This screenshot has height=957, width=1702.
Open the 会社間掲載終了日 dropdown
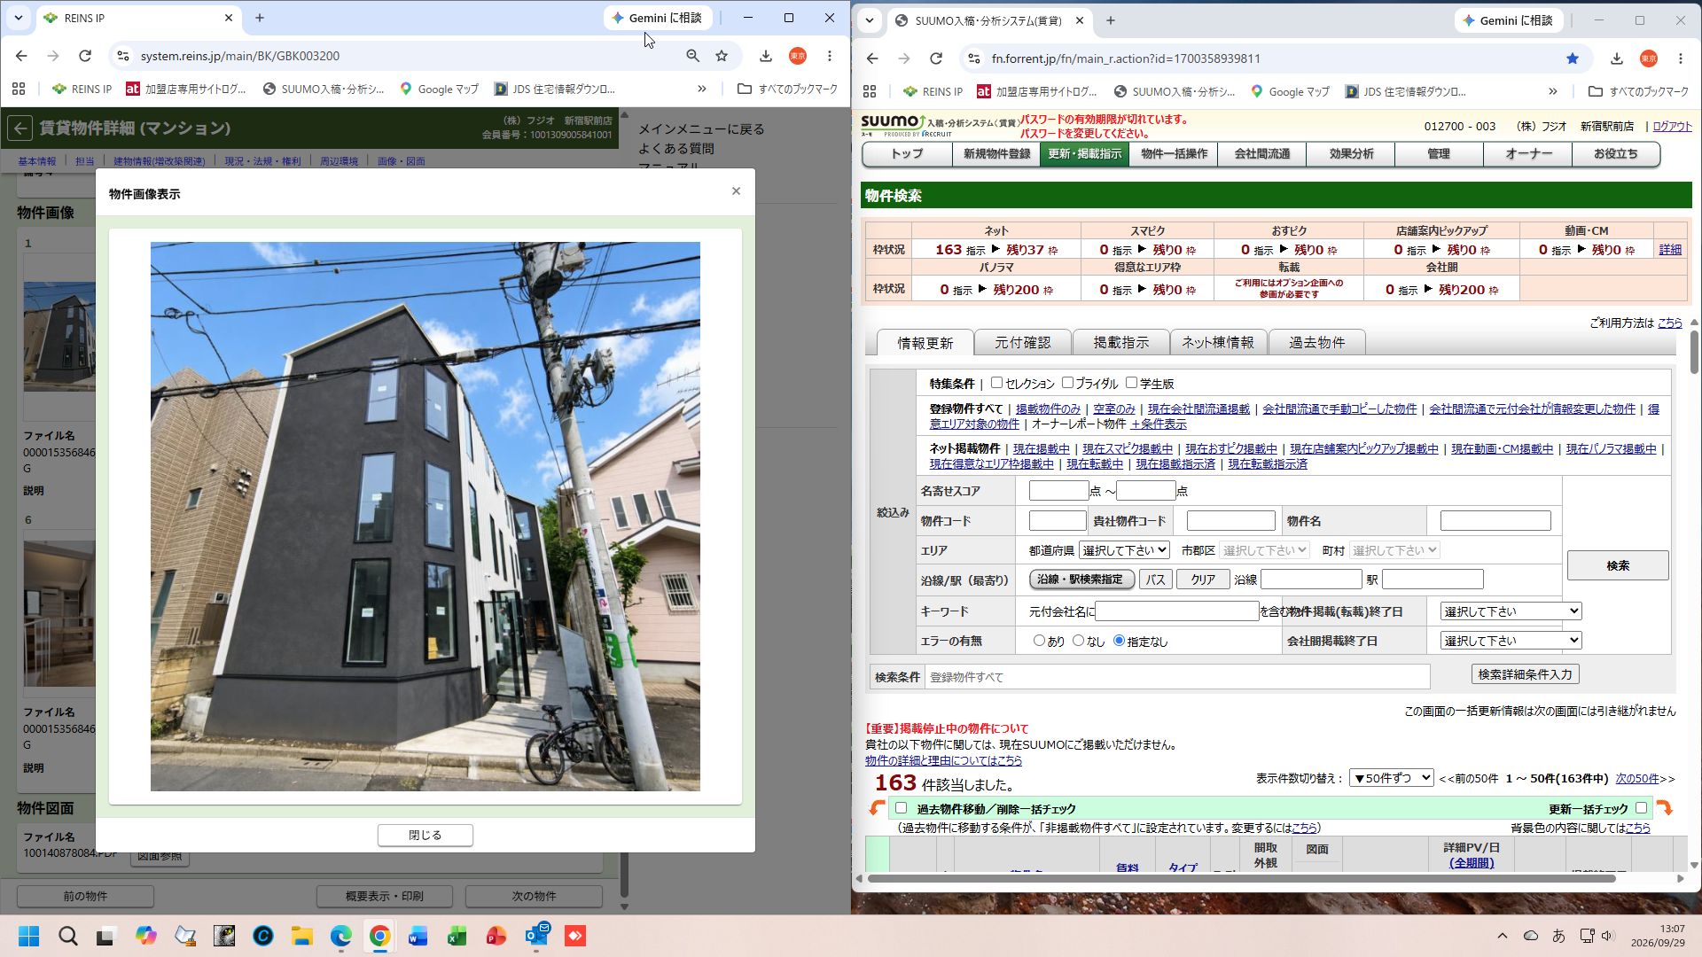(1511, 641)
